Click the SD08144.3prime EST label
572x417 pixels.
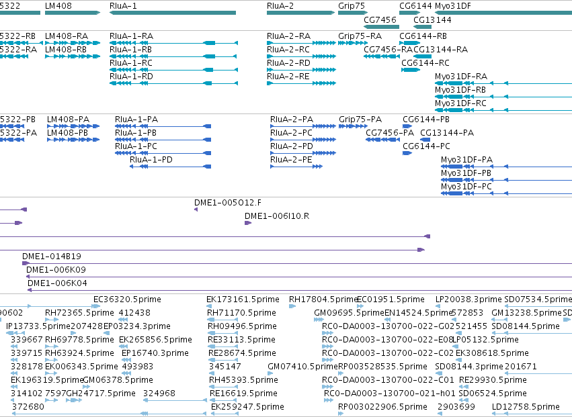pos(469,367)
